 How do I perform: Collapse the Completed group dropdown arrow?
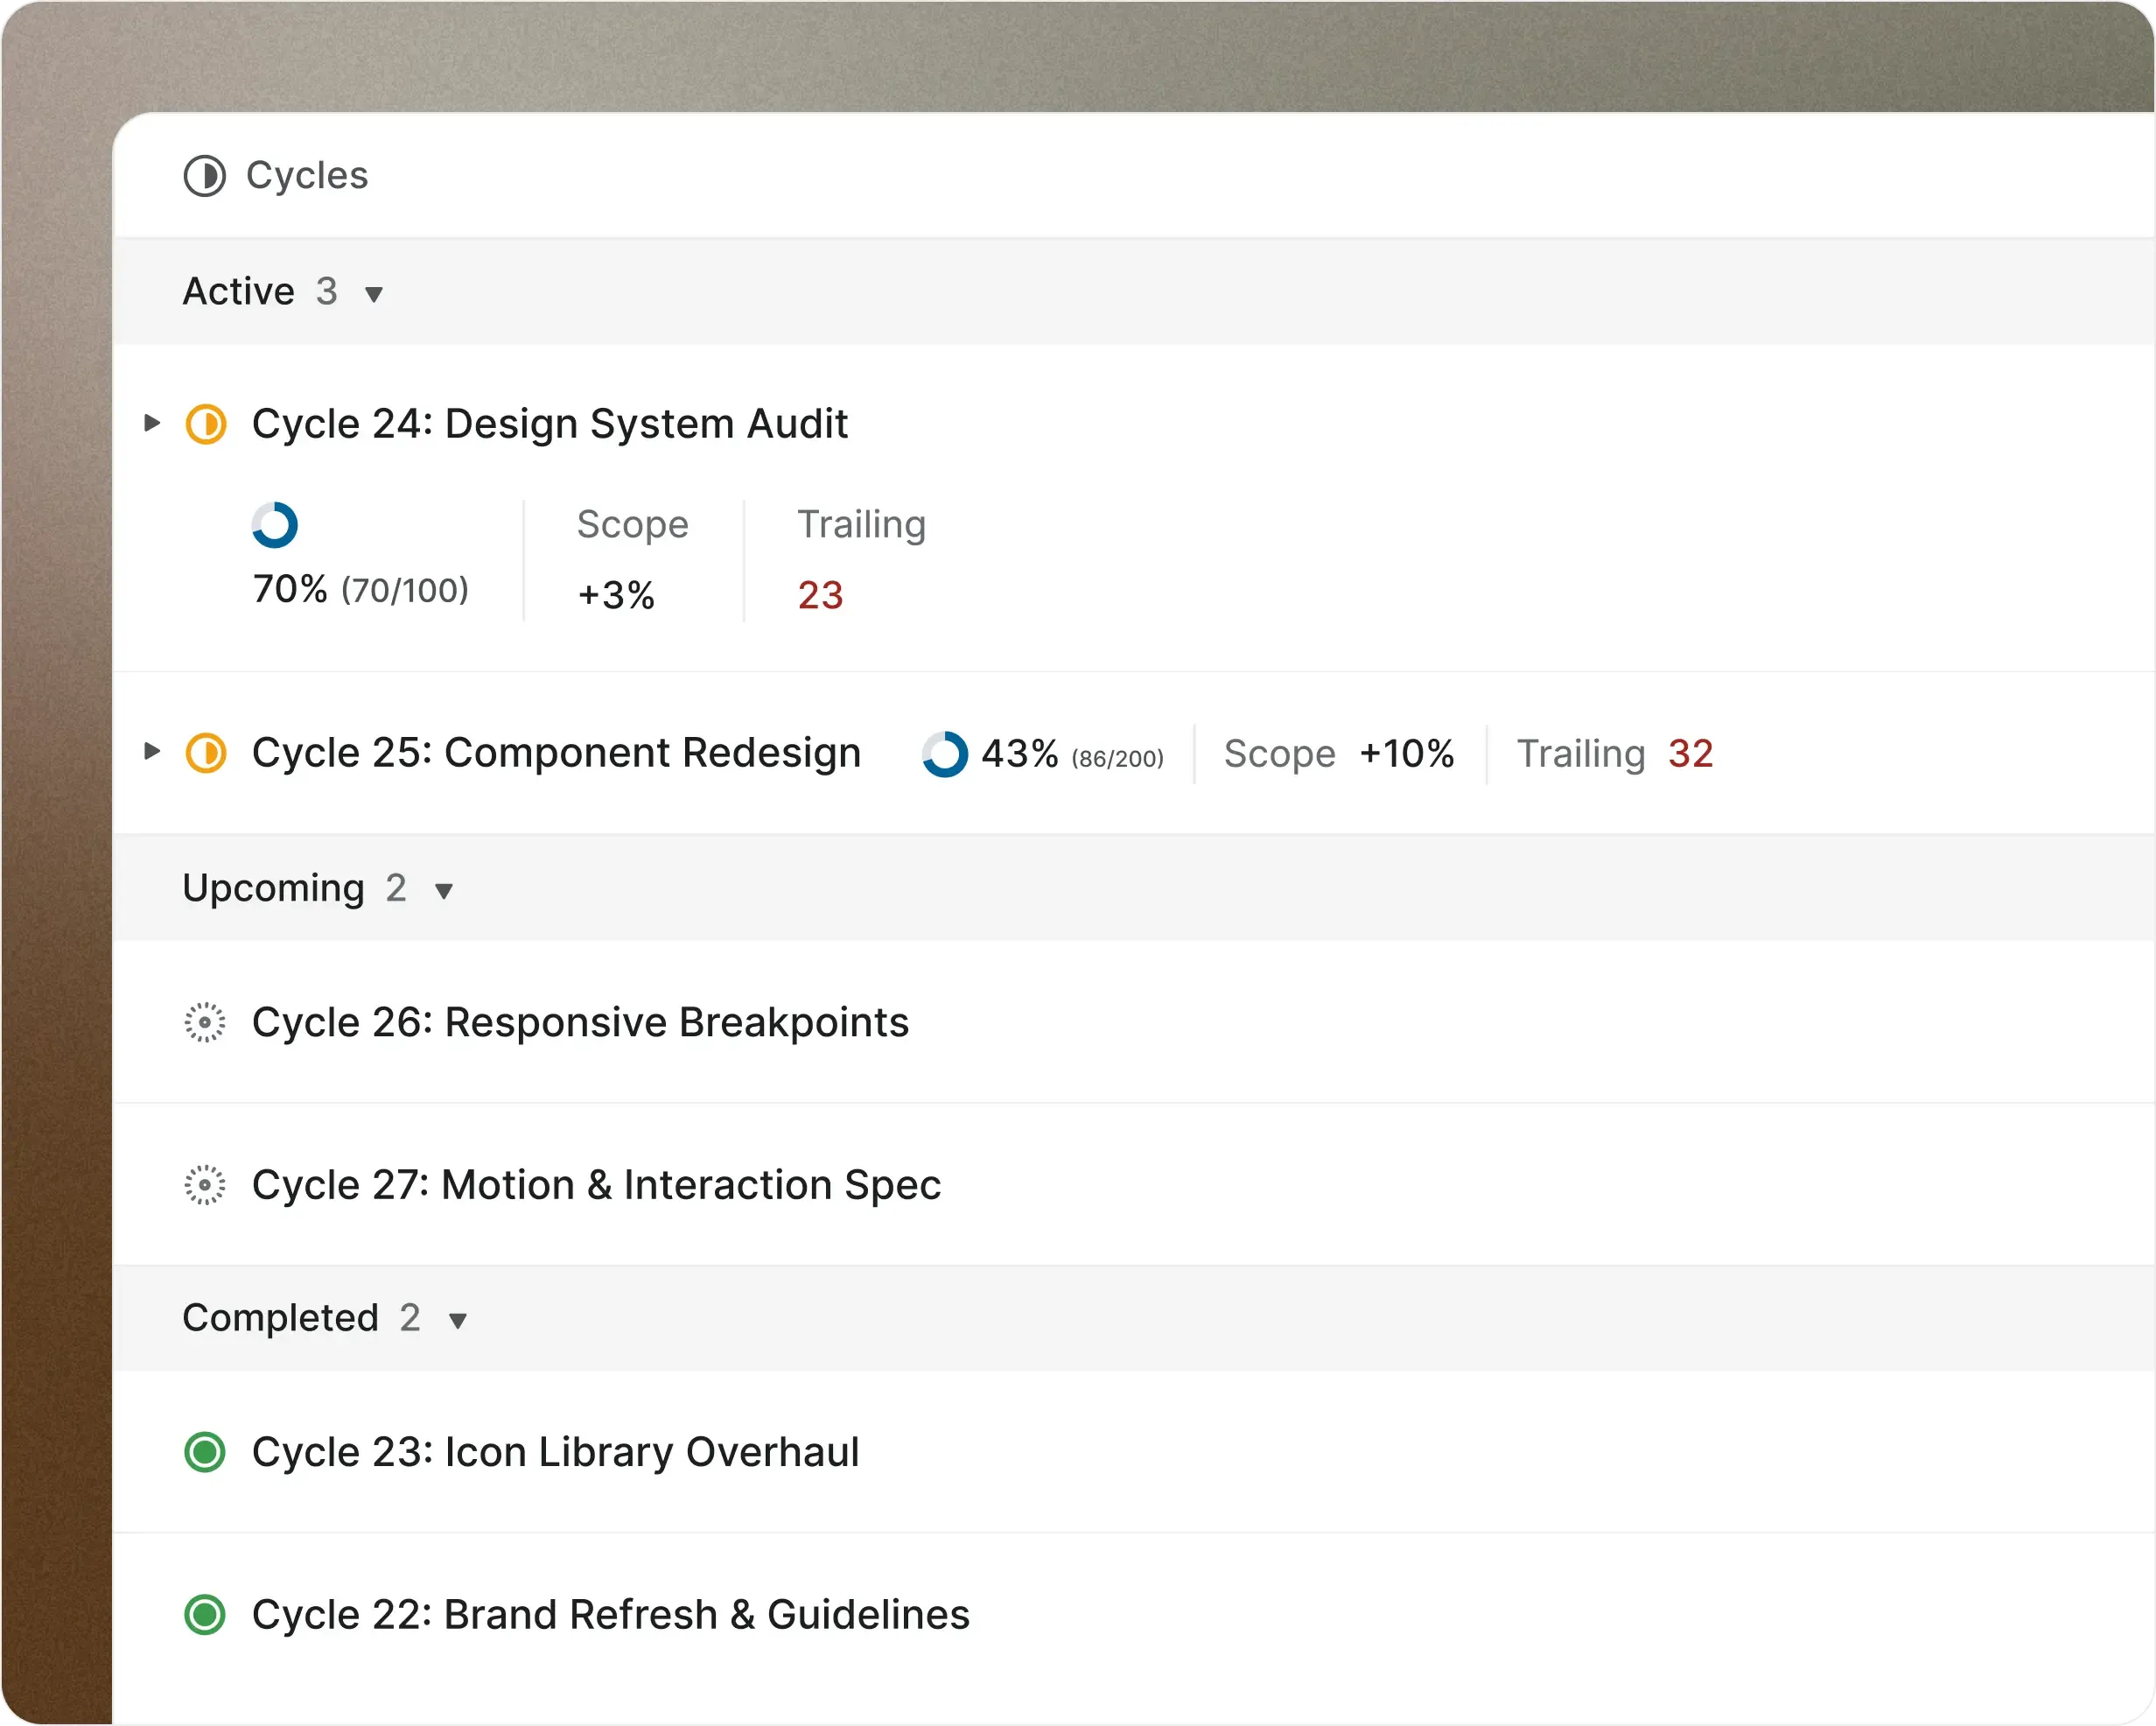click(x=458, y=1321)
